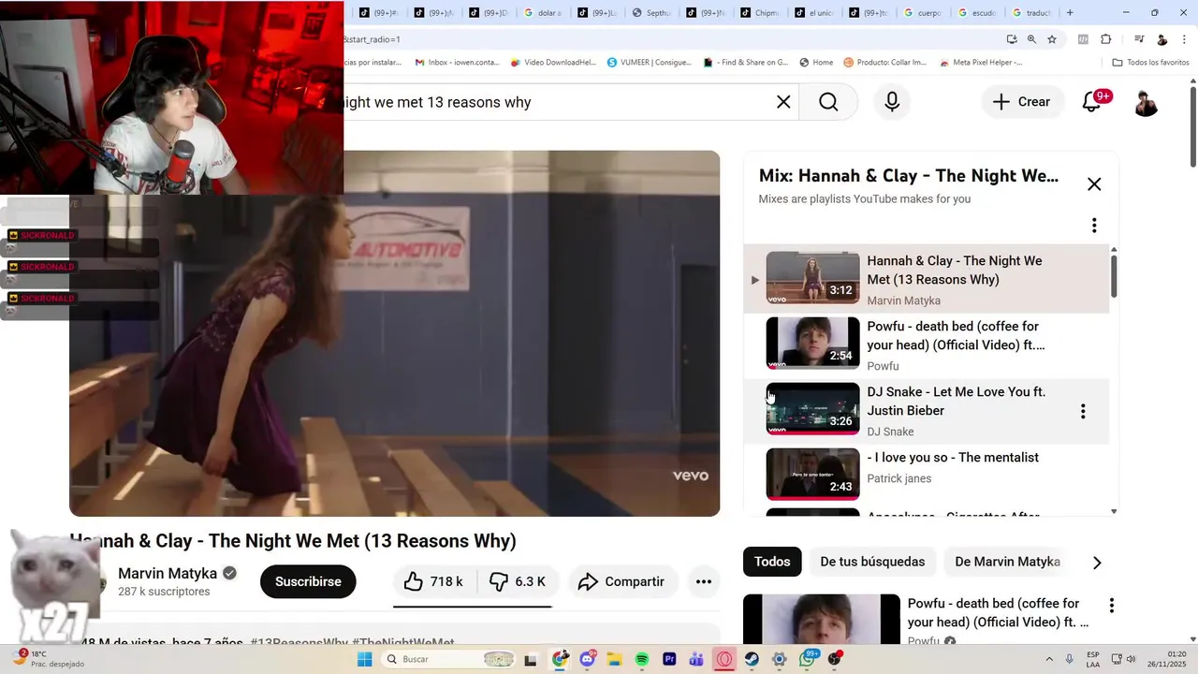Open the Mix playlist options menu
1198x674 pixels.
click(1094, 226)
